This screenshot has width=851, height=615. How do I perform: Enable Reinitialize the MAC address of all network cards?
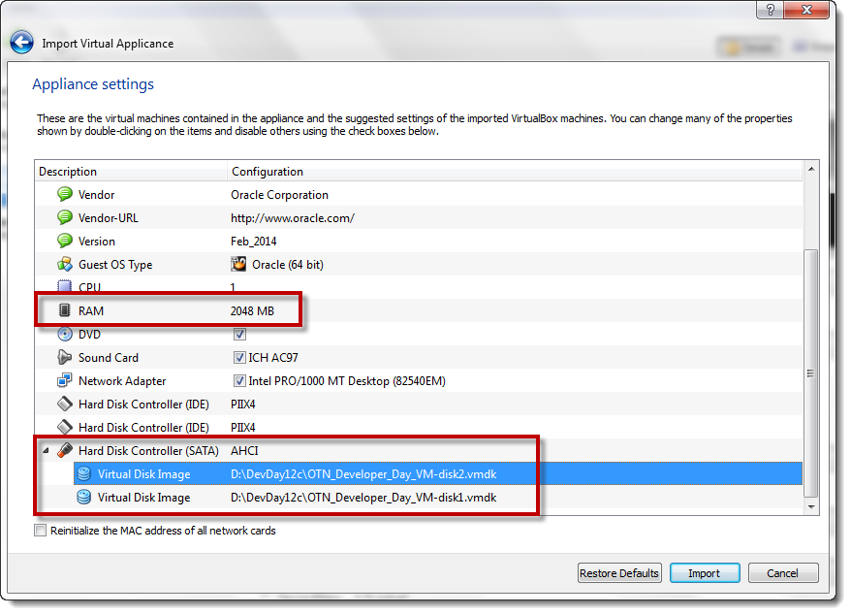tap(40, 531)
